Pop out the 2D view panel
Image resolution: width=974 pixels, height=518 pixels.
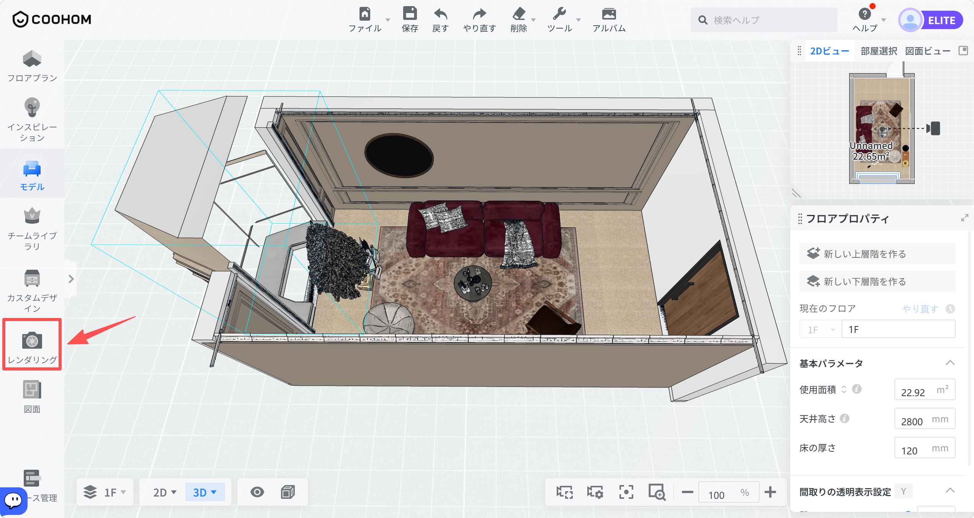(x=963, y=51)
